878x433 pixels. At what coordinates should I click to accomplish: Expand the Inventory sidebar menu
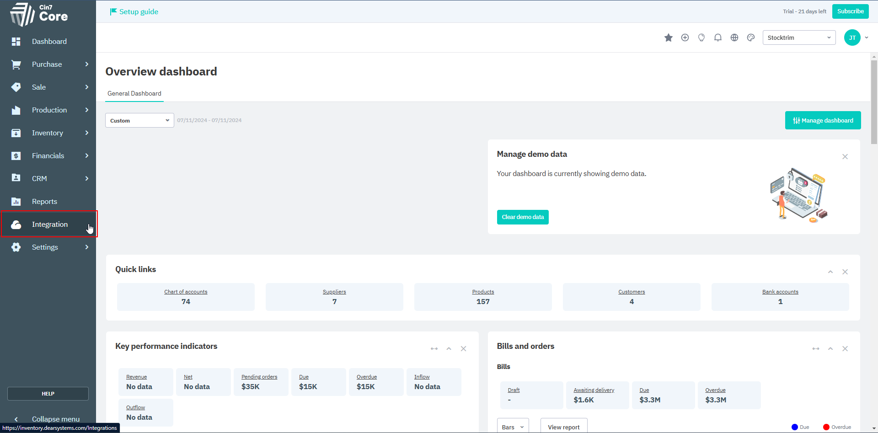click(x=49, y=133)
